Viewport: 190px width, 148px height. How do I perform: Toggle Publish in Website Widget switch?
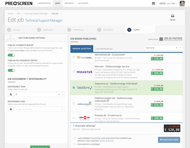click(x=12, y=55)
